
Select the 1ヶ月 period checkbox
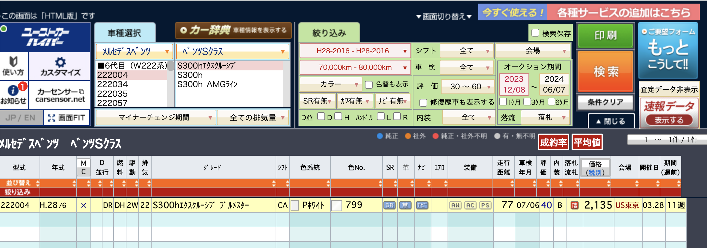503,102
